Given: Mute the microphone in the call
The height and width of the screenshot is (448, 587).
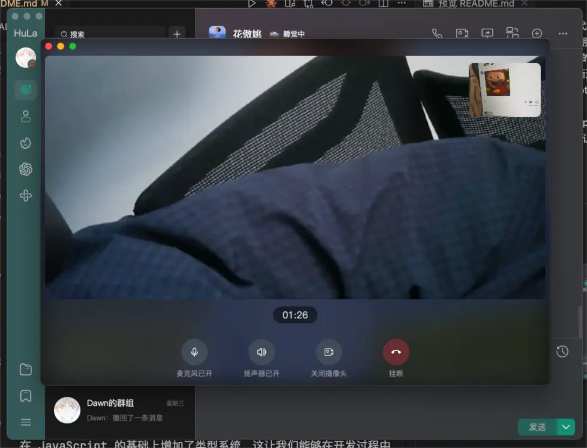Looking at the screenshot, I should click(194, 352).
